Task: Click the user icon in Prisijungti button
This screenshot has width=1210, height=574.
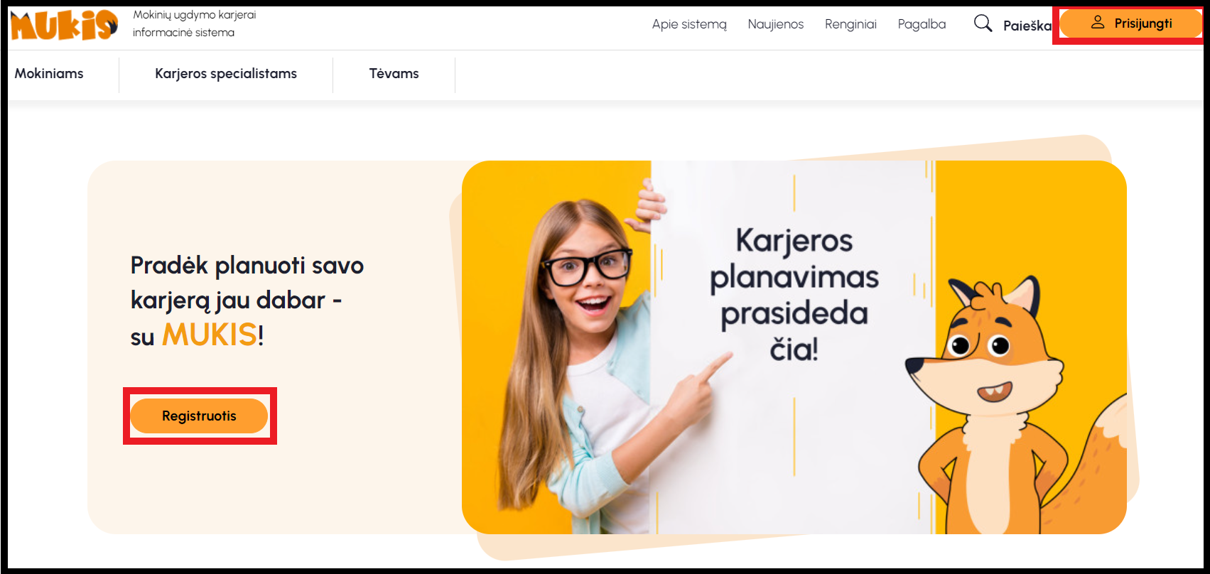Action: click(1098, 23)
